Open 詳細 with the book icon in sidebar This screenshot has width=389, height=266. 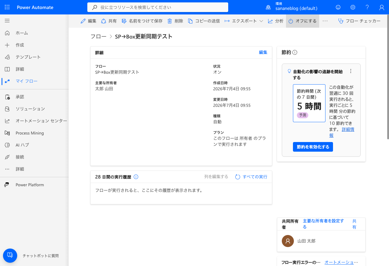tap(34, 69)
